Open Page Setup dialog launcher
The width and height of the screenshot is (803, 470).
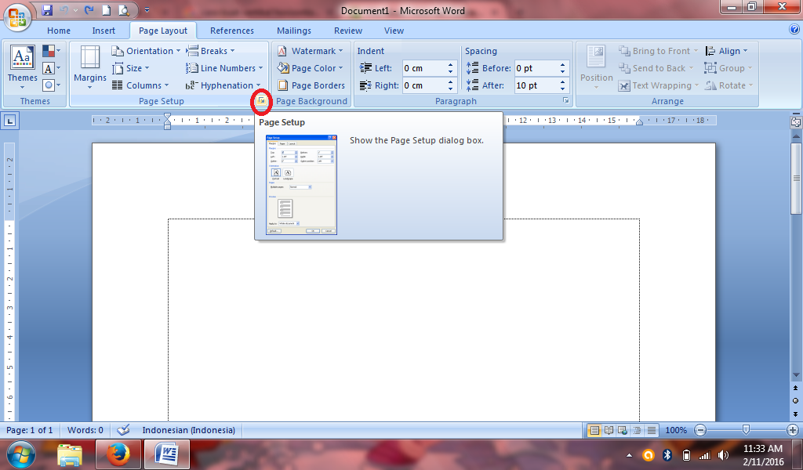click(x=261, y=101)
